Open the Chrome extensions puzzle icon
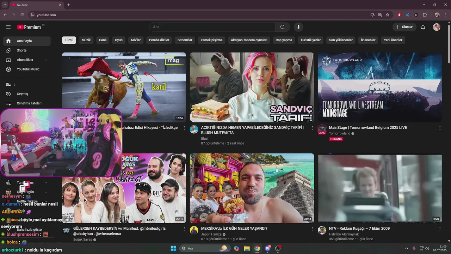Image resolution: width=451 pixels, height=254 pixels. [x=425, y=15]
